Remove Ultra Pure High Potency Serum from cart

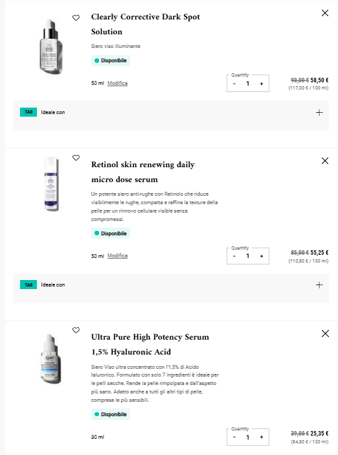325,333
